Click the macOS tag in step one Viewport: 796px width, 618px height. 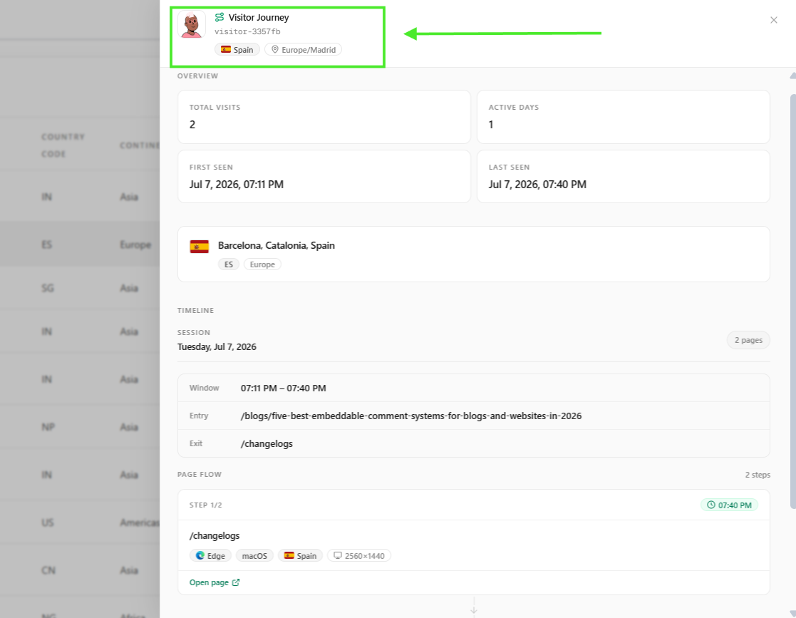254,555
